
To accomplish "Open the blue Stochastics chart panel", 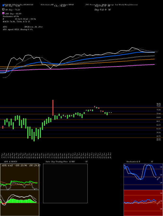I will tap(143, 177).
